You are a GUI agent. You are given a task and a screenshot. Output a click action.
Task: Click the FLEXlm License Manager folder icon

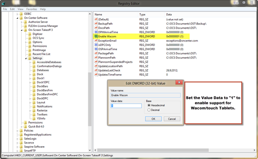click(25, 26)
